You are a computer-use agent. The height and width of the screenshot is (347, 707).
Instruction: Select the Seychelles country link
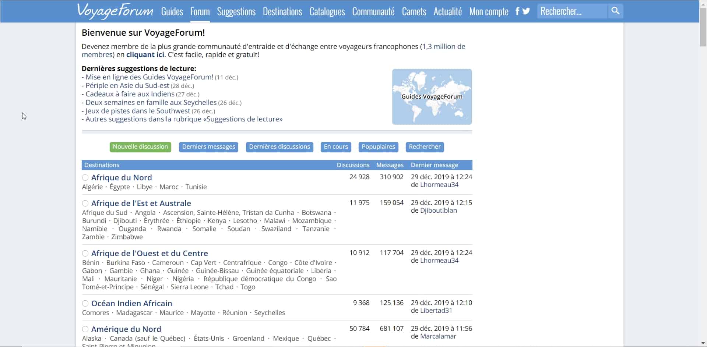[x=270, y=313]
